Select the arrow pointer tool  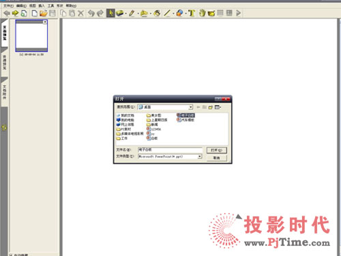click(x=110, y=13)
